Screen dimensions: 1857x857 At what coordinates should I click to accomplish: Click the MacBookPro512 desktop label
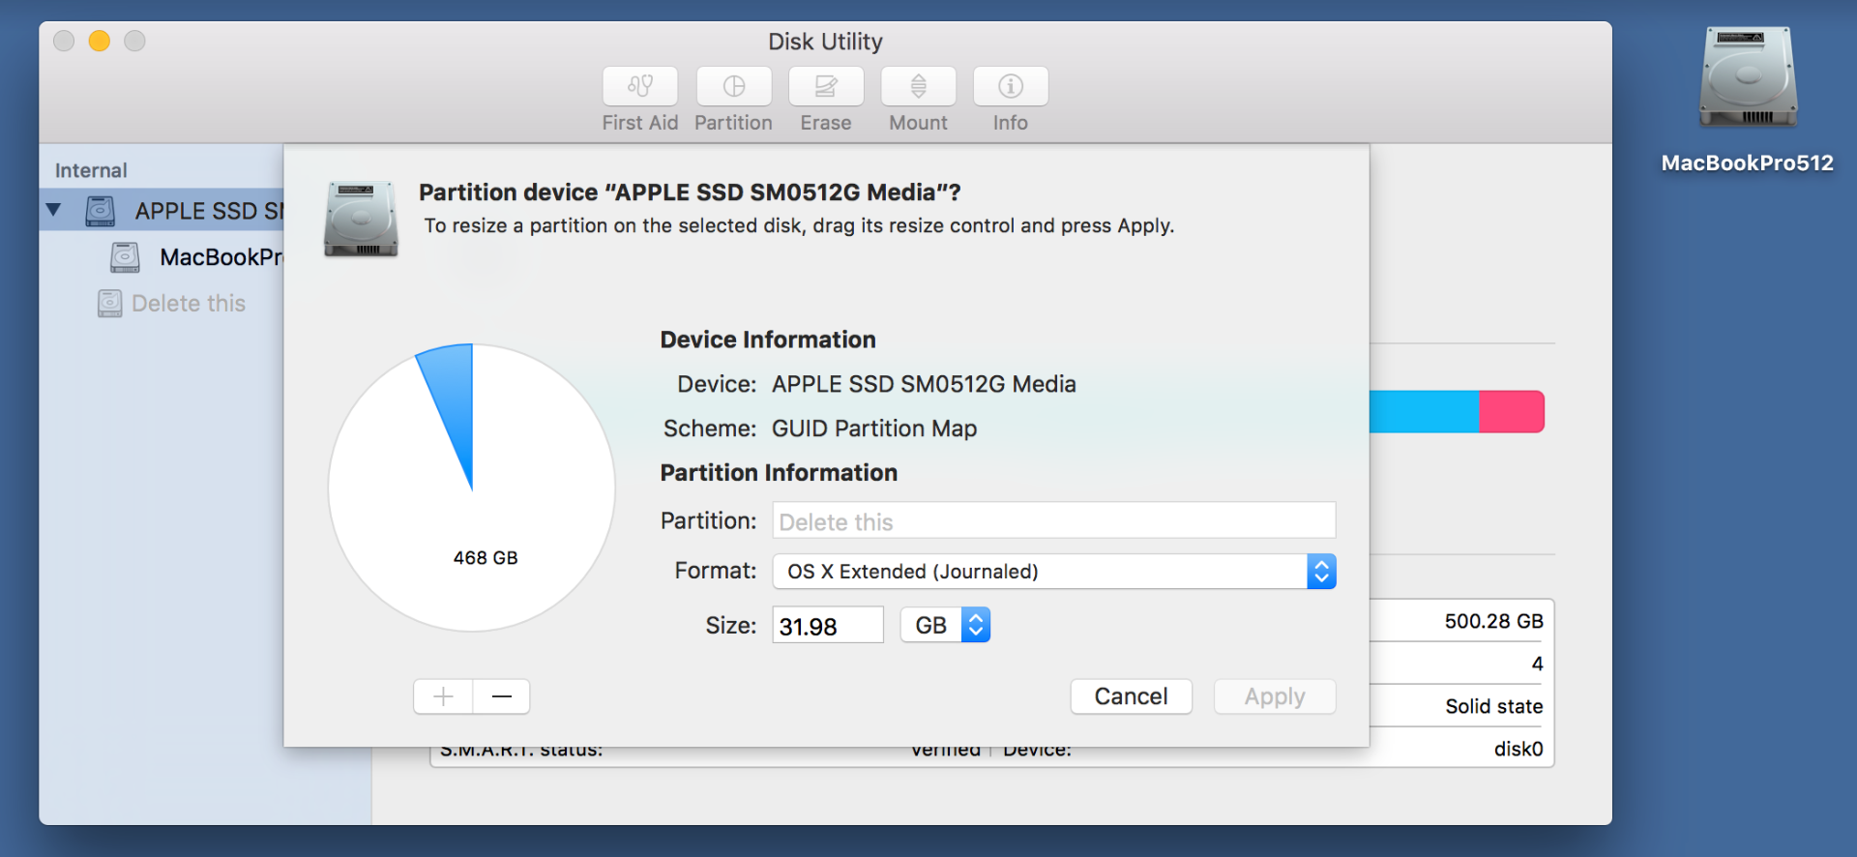[1748, 163]
